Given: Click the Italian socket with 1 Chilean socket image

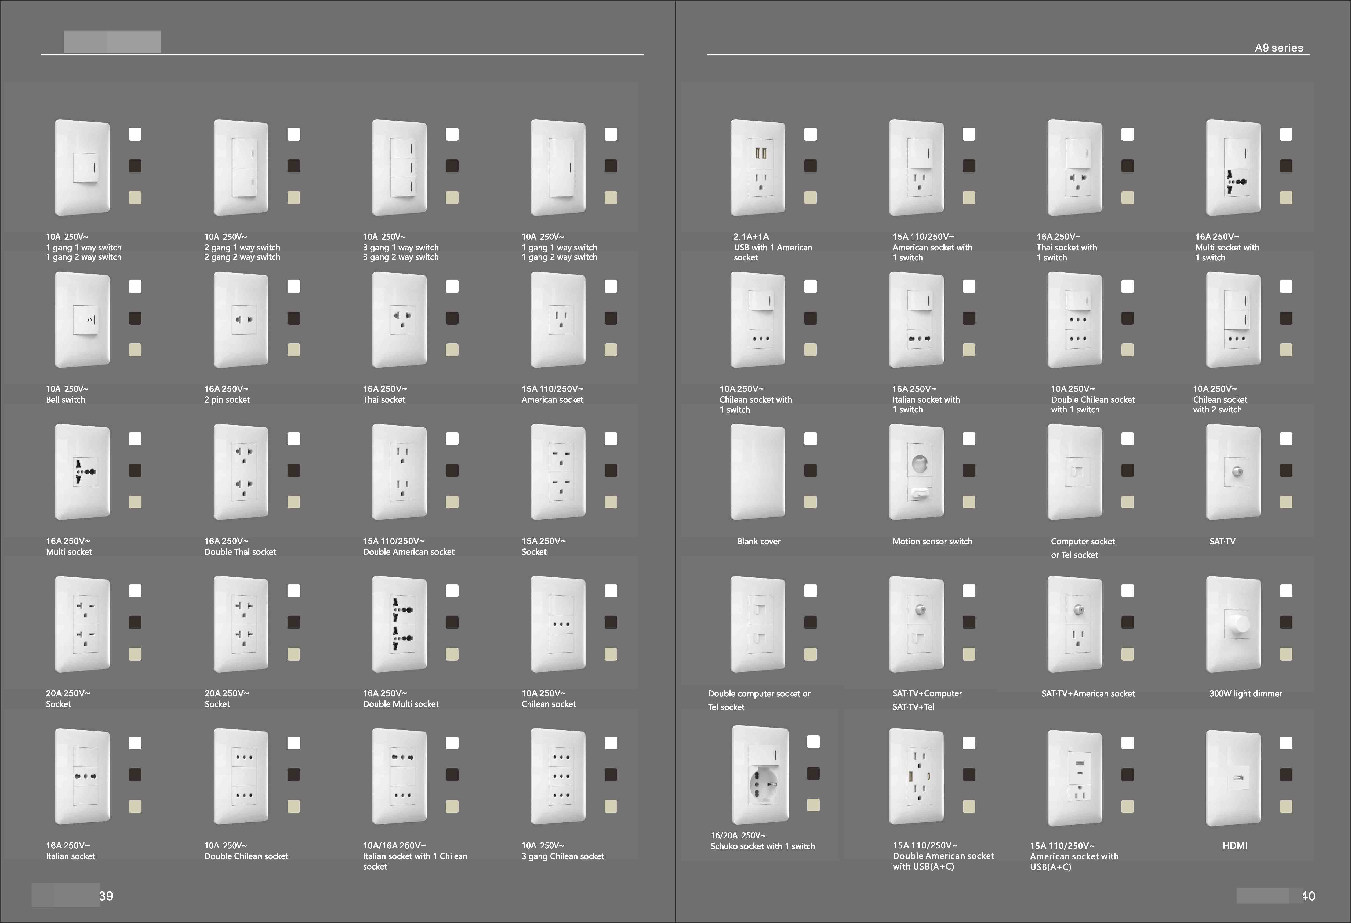Looking at the screenshot, I should 400,776.
